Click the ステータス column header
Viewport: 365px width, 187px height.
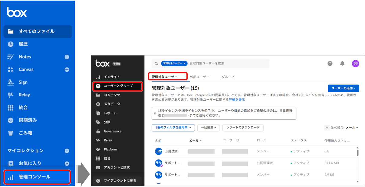[299, 140]
